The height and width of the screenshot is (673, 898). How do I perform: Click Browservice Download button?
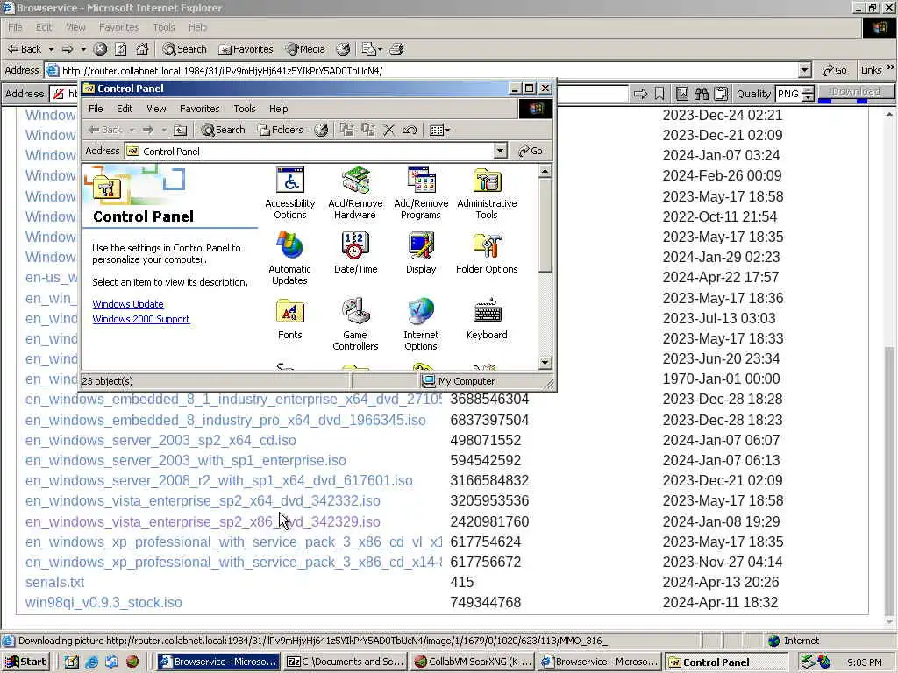tap(856, 91)
